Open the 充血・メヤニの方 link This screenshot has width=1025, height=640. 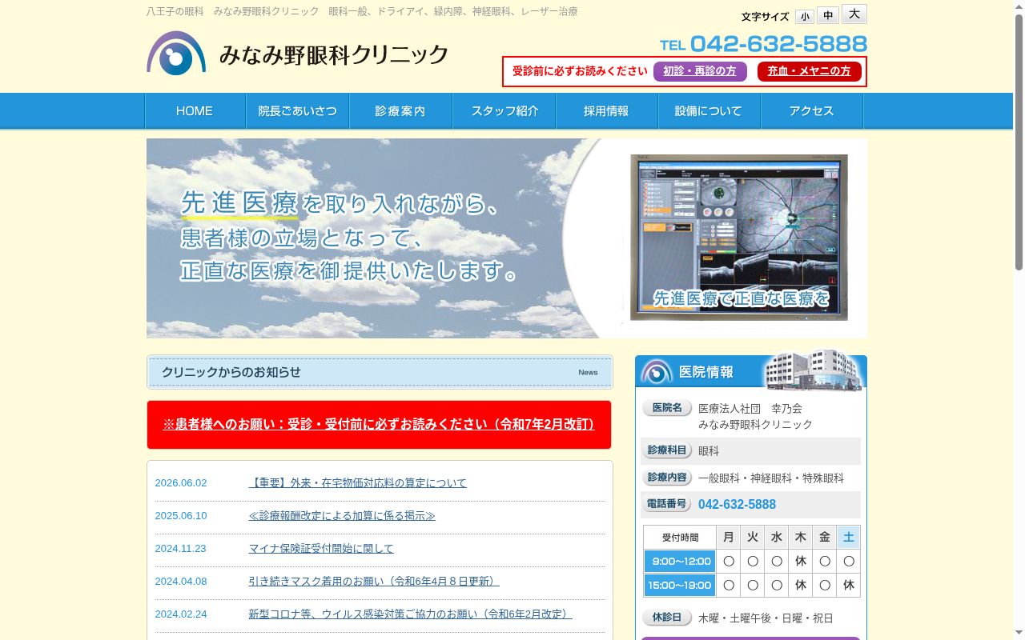point(809,71)
